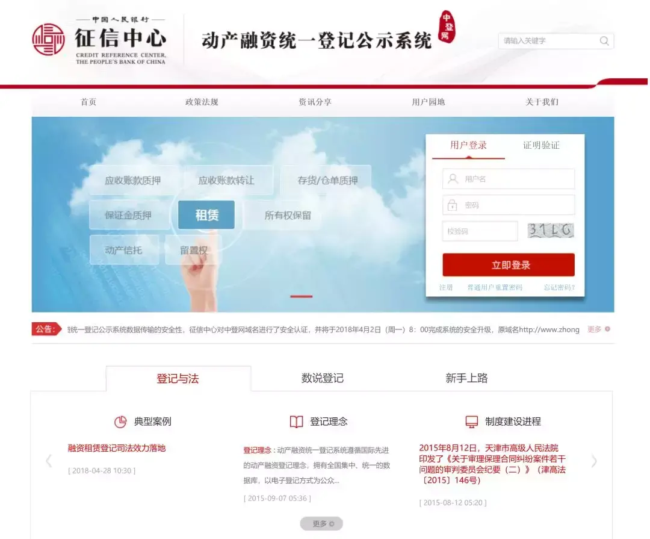Click the search magnifier icon
Image resolution: width=650 pixels, height=539 pixels.
pos(604,41)
